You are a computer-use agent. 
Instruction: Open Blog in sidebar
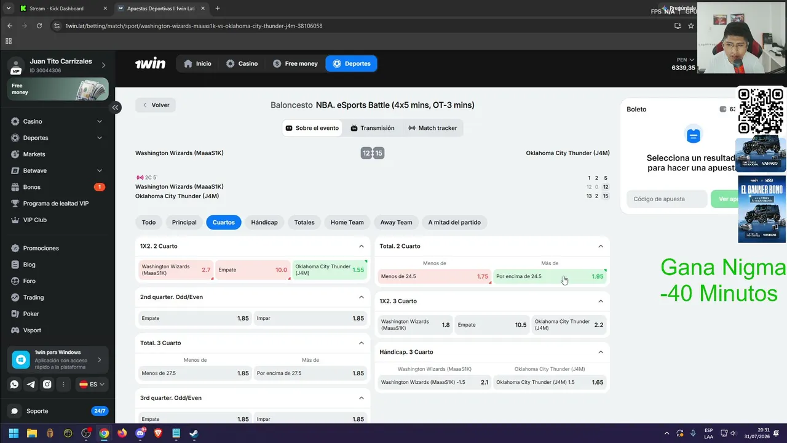(x=57, y=265)
